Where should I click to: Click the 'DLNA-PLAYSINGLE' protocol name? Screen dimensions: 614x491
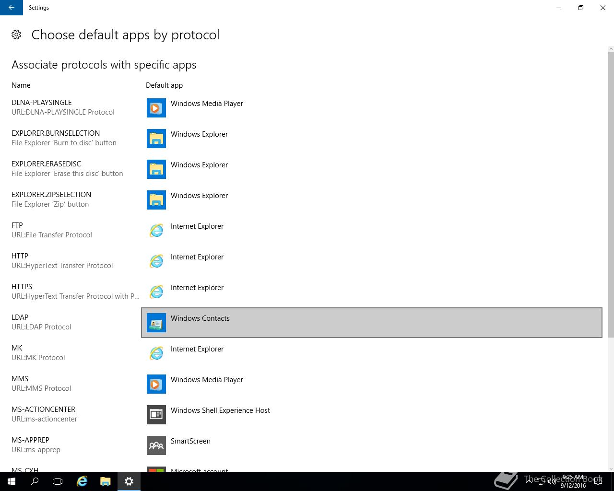tap(42, 103)
